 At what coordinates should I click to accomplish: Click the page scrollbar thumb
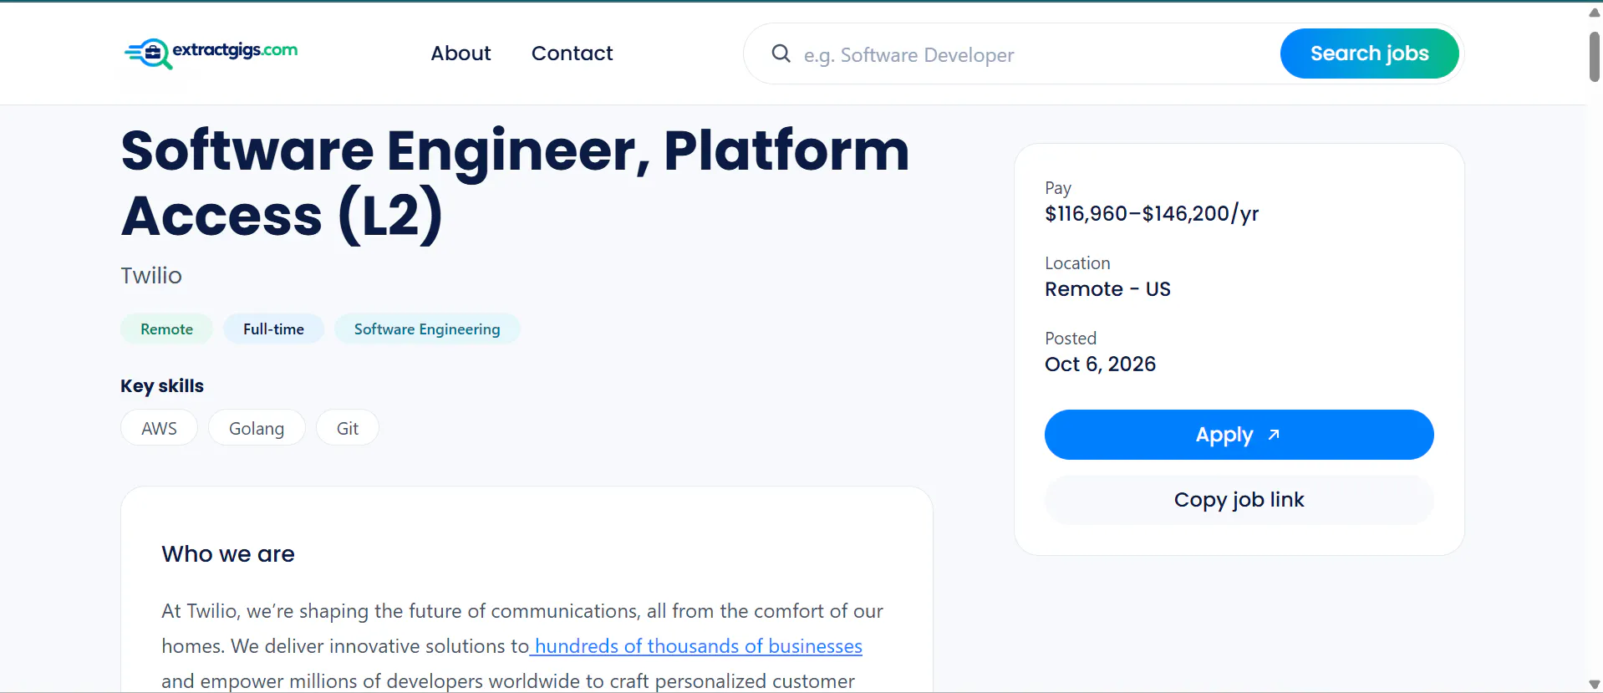[x=1594, y=57]
